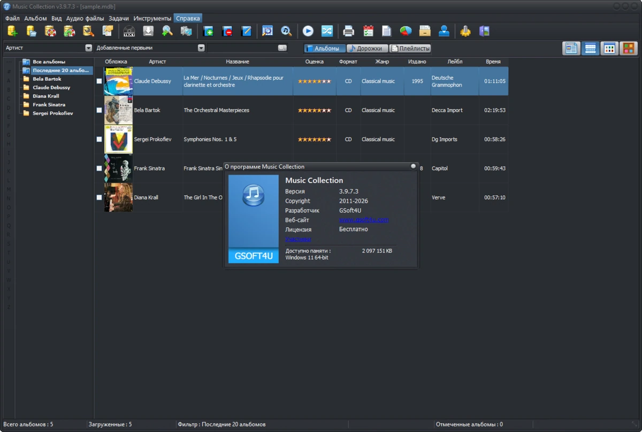
Task: Switch to the cover tiles view icon
Action: point(628,49)
